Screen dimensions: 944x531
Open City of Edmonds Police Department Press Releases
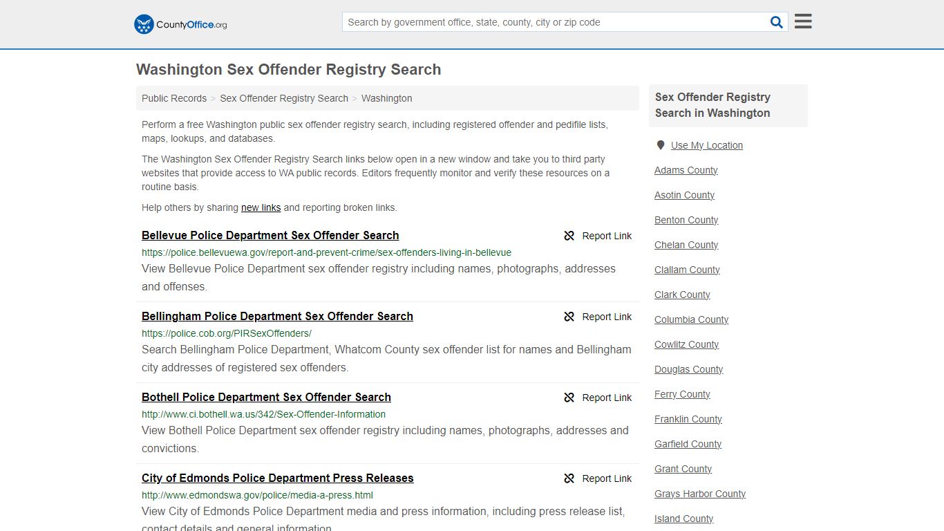coord(278,478)
